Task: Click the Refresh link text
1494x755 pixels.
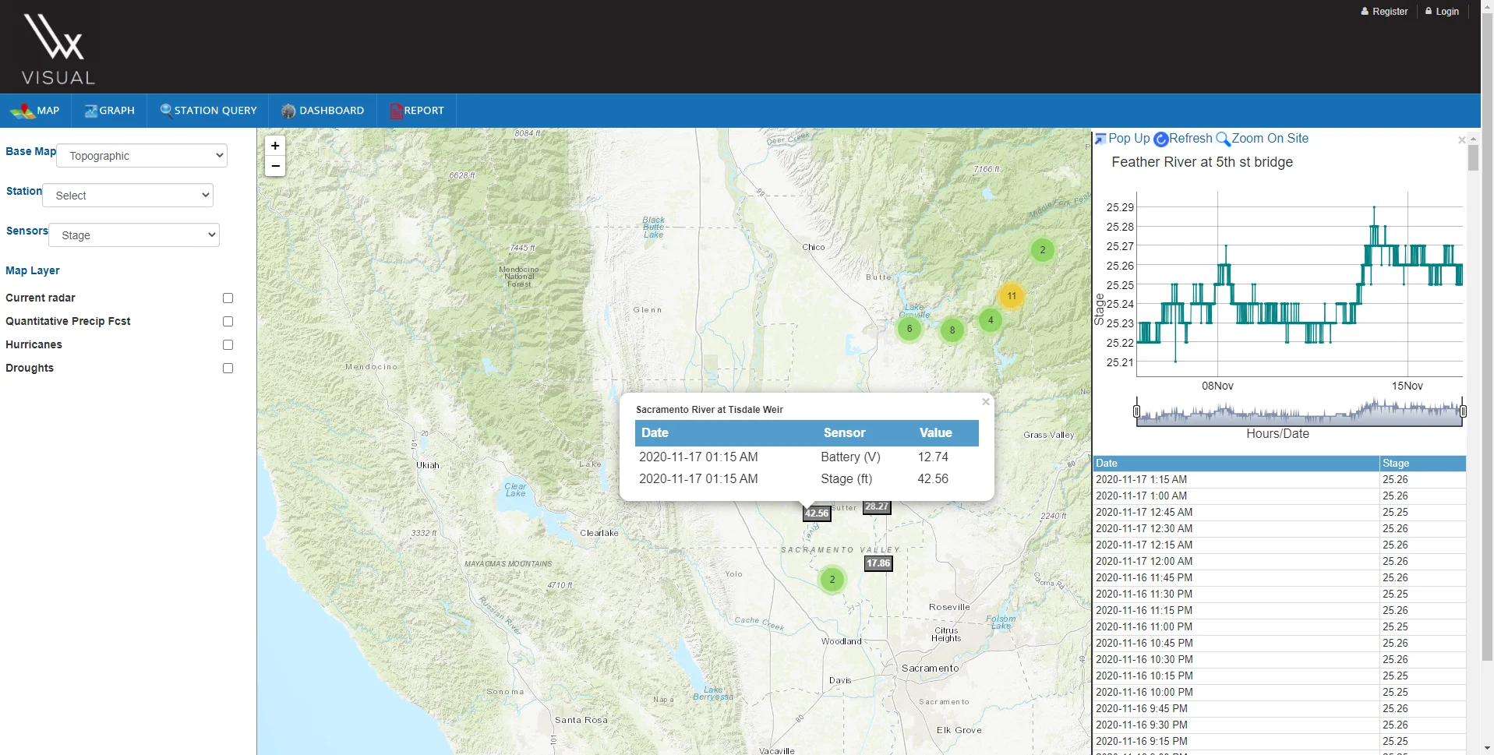Action: (1190, 139)
